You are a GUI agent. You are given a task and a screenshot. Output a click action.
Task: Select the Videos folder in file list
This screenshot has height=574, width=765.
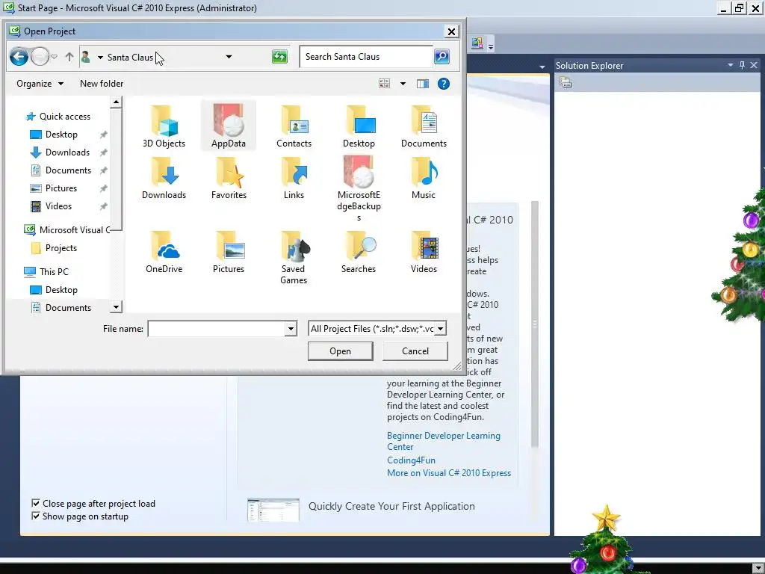pos(424,252)
